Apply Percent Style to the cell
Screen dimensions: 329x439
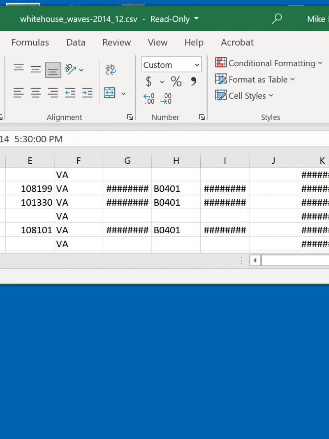tap(176, 82)
